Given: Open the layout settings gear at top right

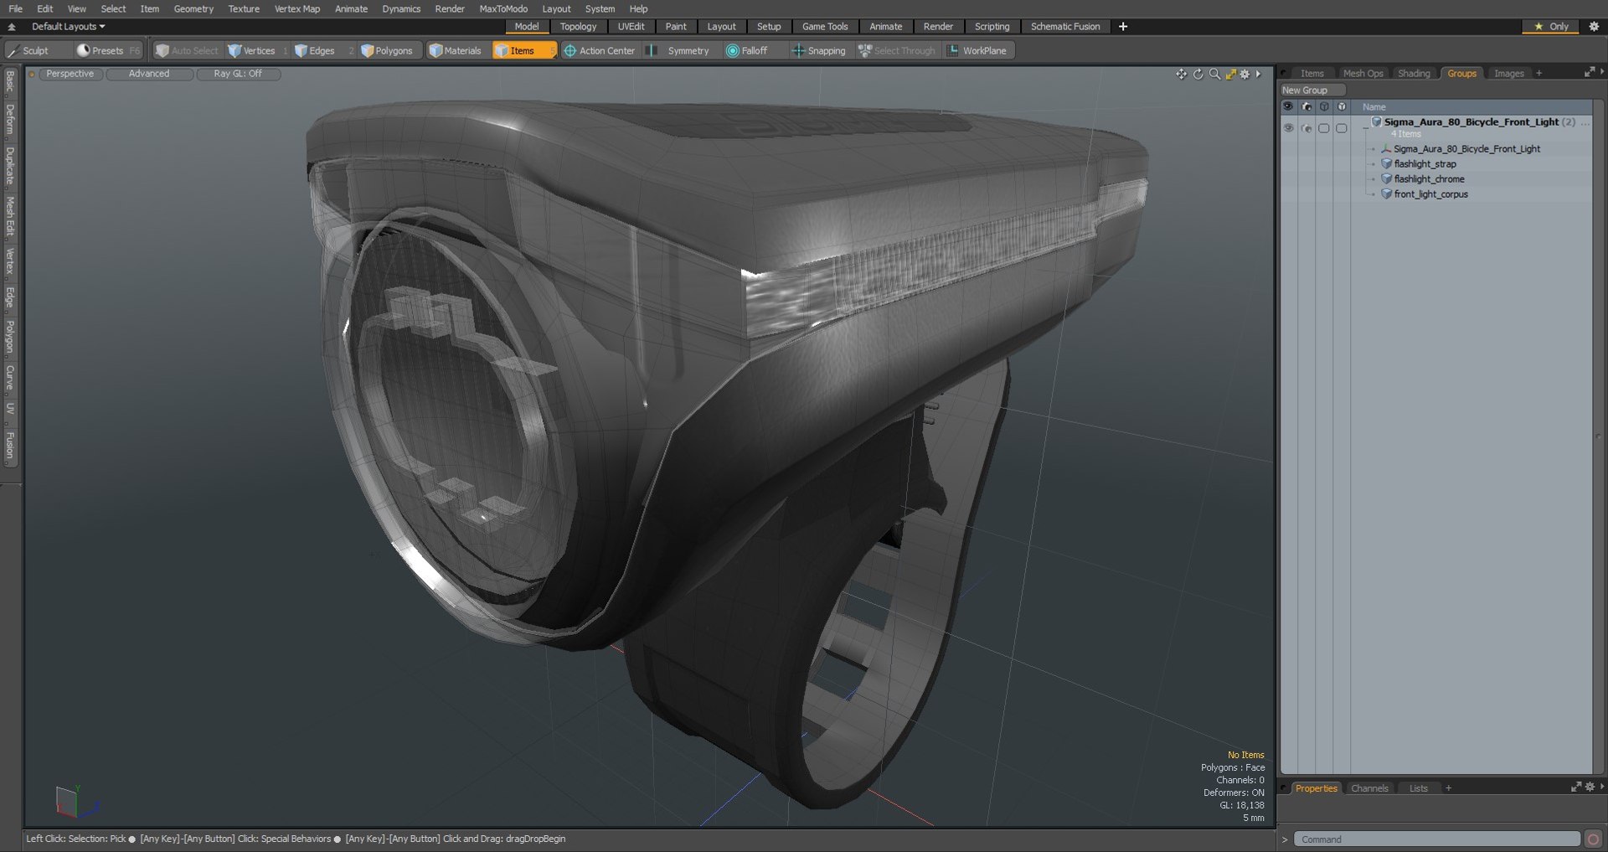Looking at the screenshot, I should (x=1594, y=27).
